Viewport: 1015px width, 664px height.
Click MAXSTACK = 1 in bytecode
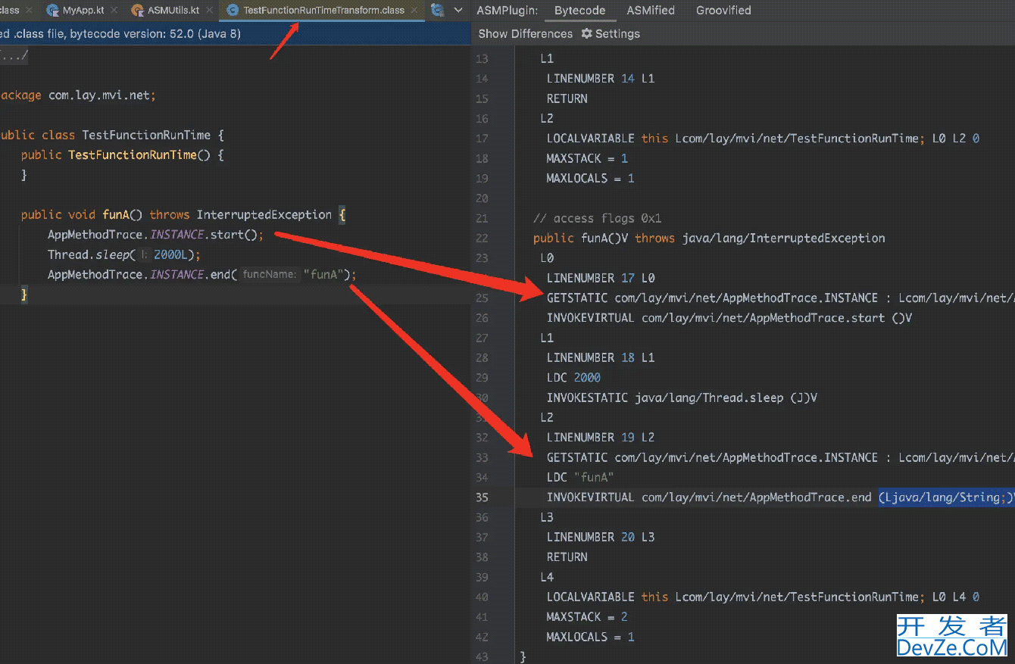coord(587,158)
